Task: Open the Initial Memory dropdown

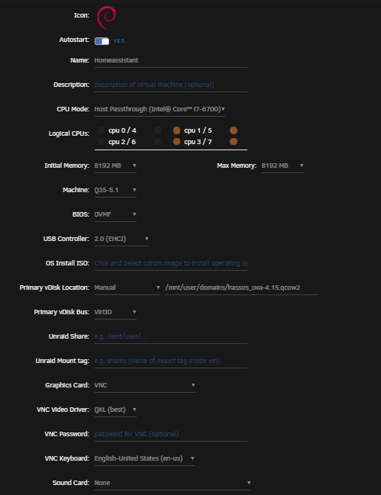Action: [x=115, y=166]
